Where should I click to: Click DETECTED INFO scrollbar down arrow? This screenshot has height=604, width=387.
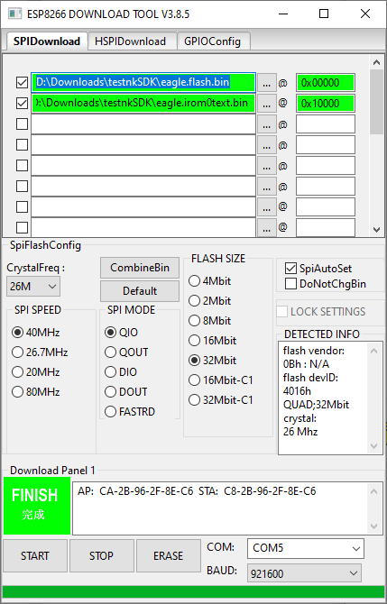[x=373, y=446]
